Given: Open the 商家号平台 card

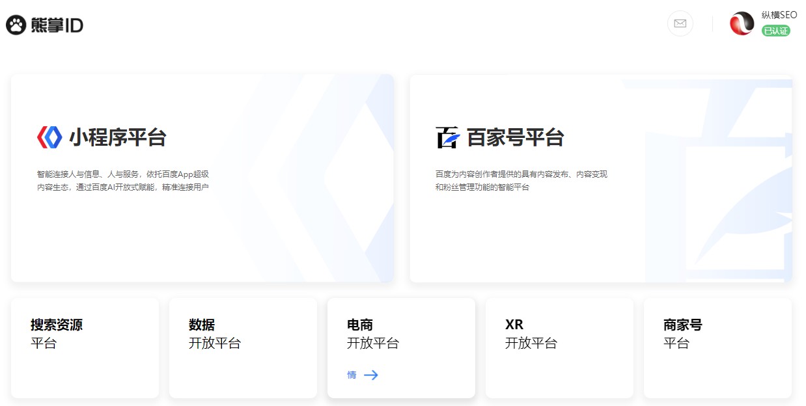Looking at the screenshot, I should [717, 348].
